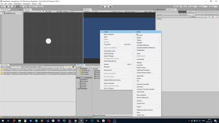Screen dimensions: 219x123
Task: Open the Window menu
Action: [x=34, y=4]
